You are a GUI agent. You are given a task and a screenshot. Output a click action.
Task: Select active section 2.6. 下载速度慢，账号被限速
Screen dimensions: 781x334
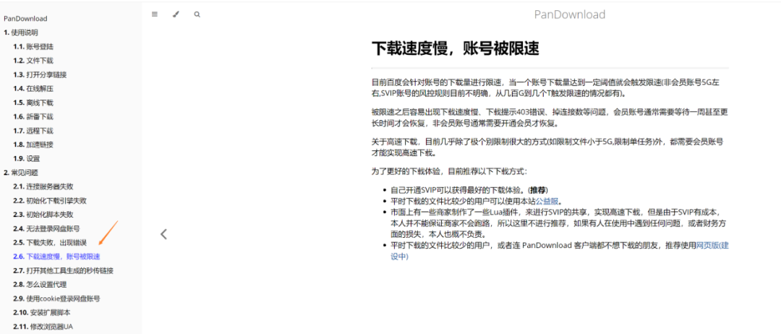coord(57,257)
